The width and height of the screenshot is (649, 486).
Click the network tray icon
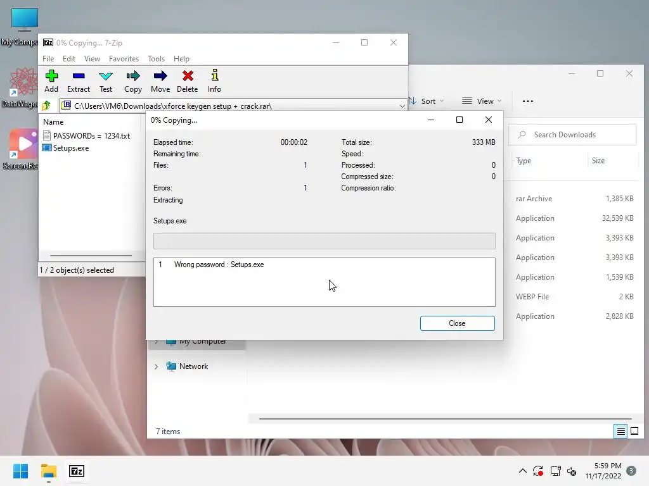tap(555, 471)
